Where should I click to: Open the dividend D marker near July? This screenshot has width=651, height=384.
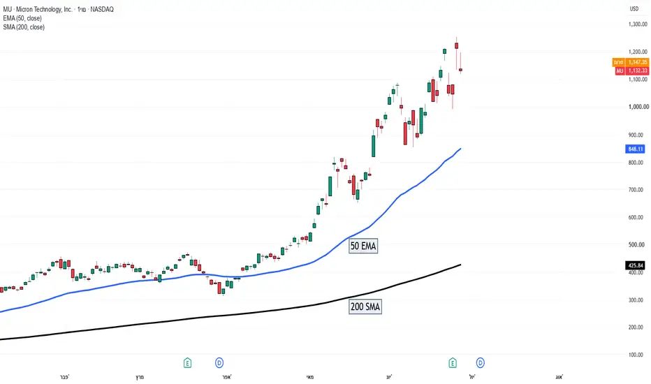[x=480, y=363]
